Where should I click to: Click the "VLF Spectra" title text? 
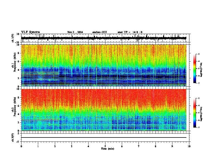click(30, 32)
